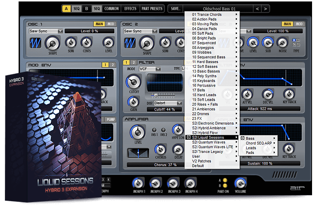This screenshot has height=208, width=315.
Task: Click the OSC 2 waveform icon
Action: click(x=130, y=43)
